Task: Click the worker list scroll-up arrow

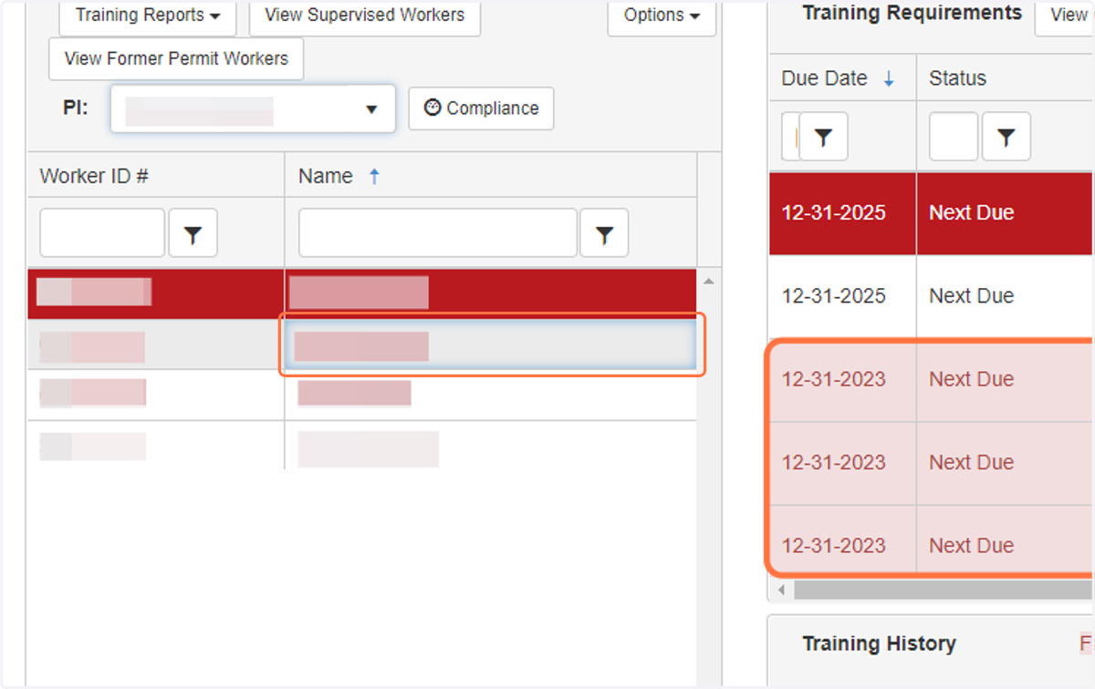Action: point(708,281)
